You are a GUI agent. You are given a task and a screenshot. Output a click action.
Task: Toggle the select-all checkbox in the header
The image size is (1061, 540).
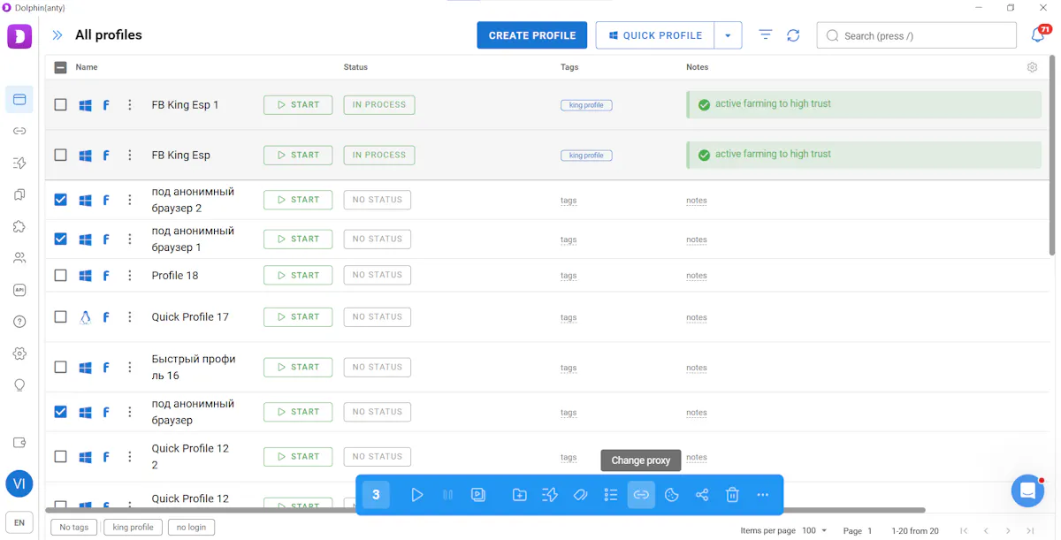coord(60,67)
